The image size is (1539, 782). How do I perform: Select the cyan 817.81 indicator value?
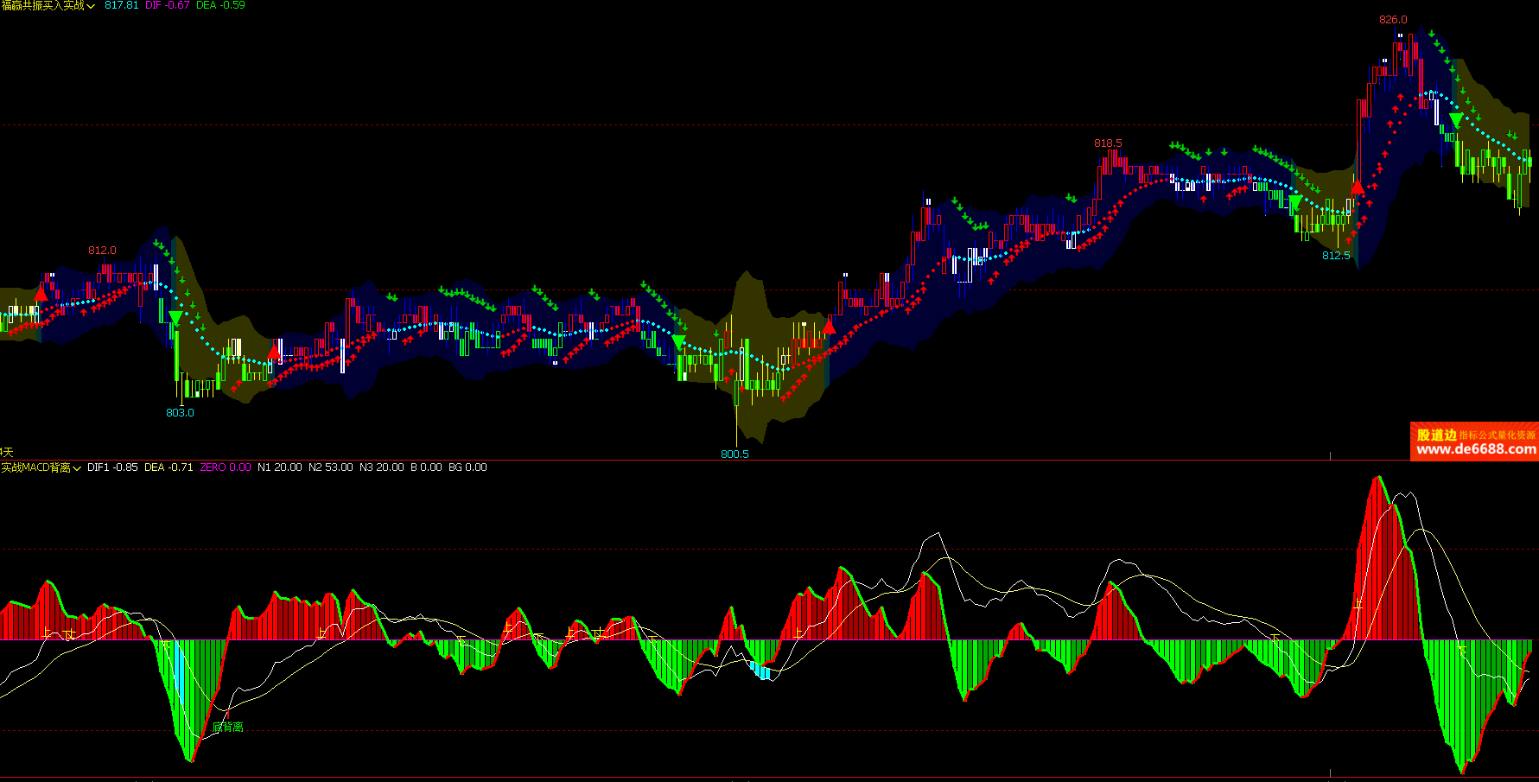click(x=121, y=5)
